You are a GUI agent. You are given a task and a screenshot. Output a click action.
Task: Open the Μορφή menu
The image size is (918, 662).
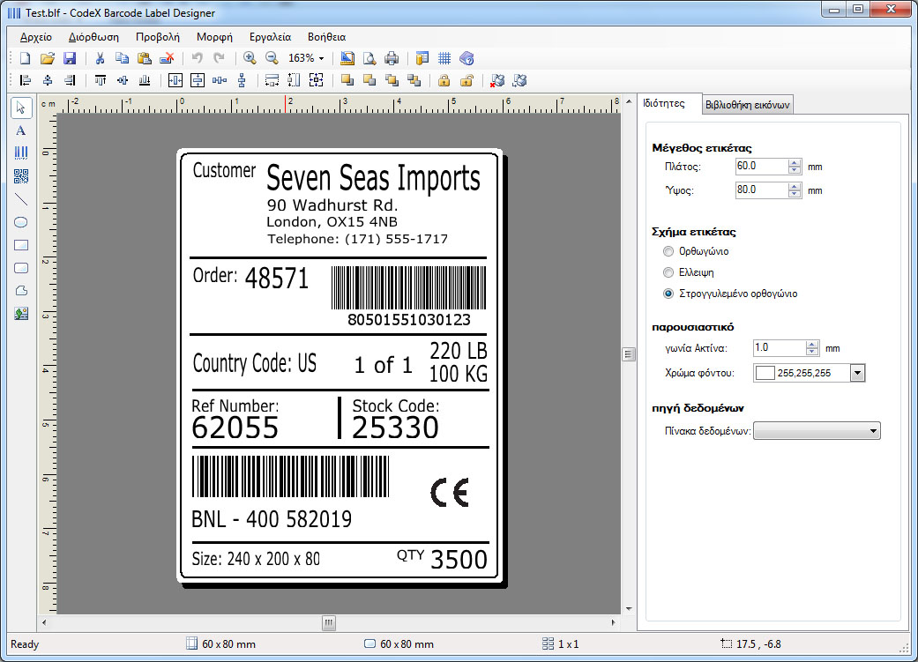click(x=214, y=37)
